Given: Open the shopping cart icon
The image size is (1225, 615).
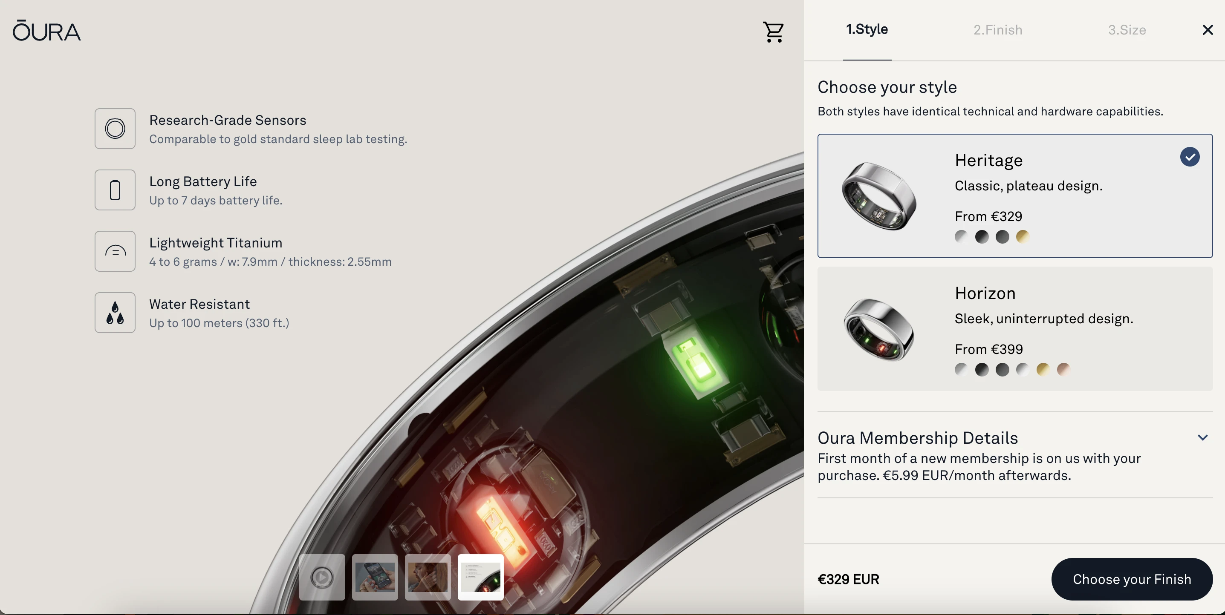Looking at the screenshot, I should pyautogui.click(x=773, y=32).
